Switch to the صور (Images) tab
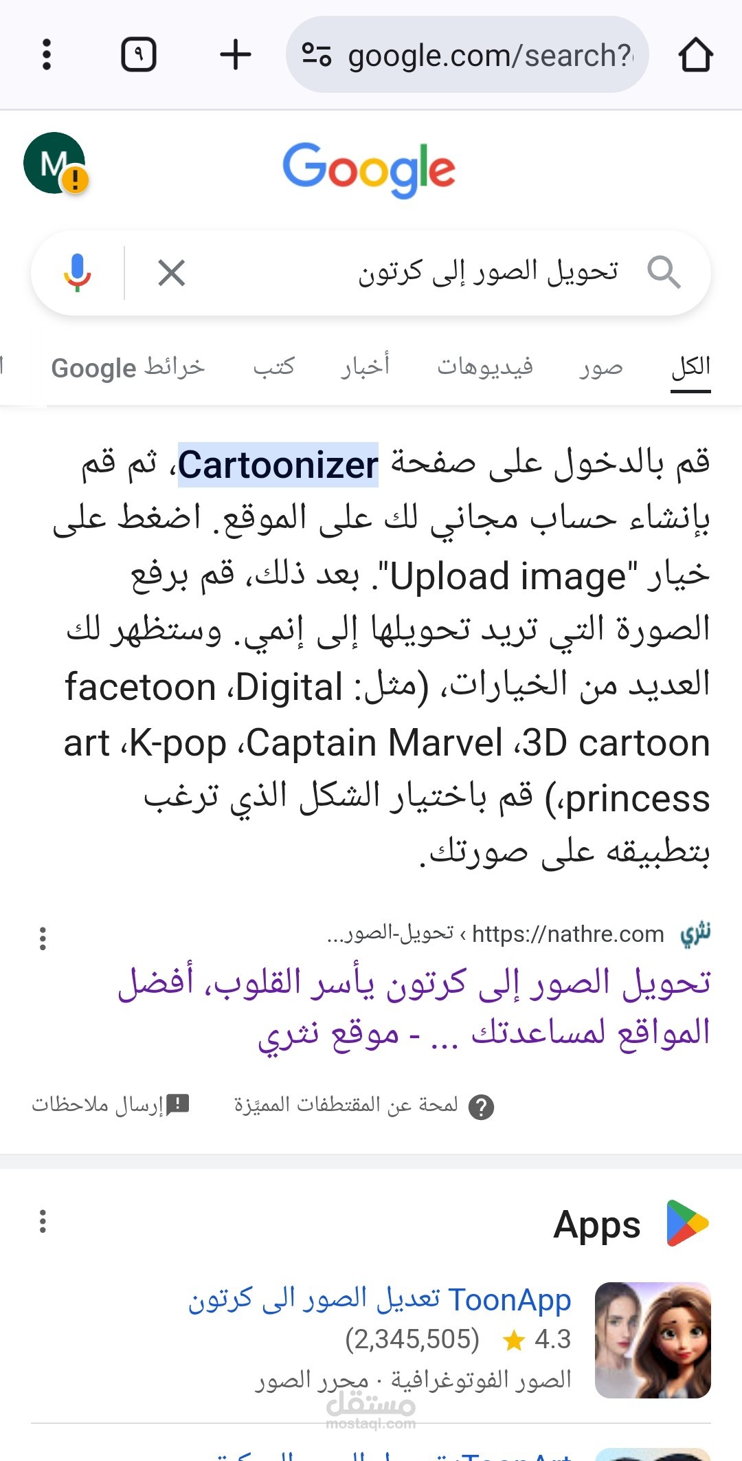The image size is (742, 1461). (600, 367)
